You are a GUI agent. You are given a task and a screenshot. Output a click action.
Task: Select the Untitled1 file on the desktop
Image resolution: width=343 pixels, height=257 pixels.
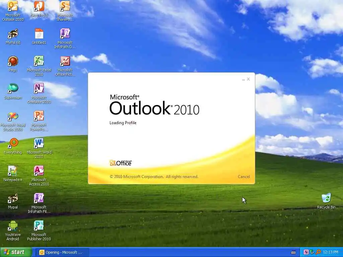pyautogui.click(x=39, y=37)
